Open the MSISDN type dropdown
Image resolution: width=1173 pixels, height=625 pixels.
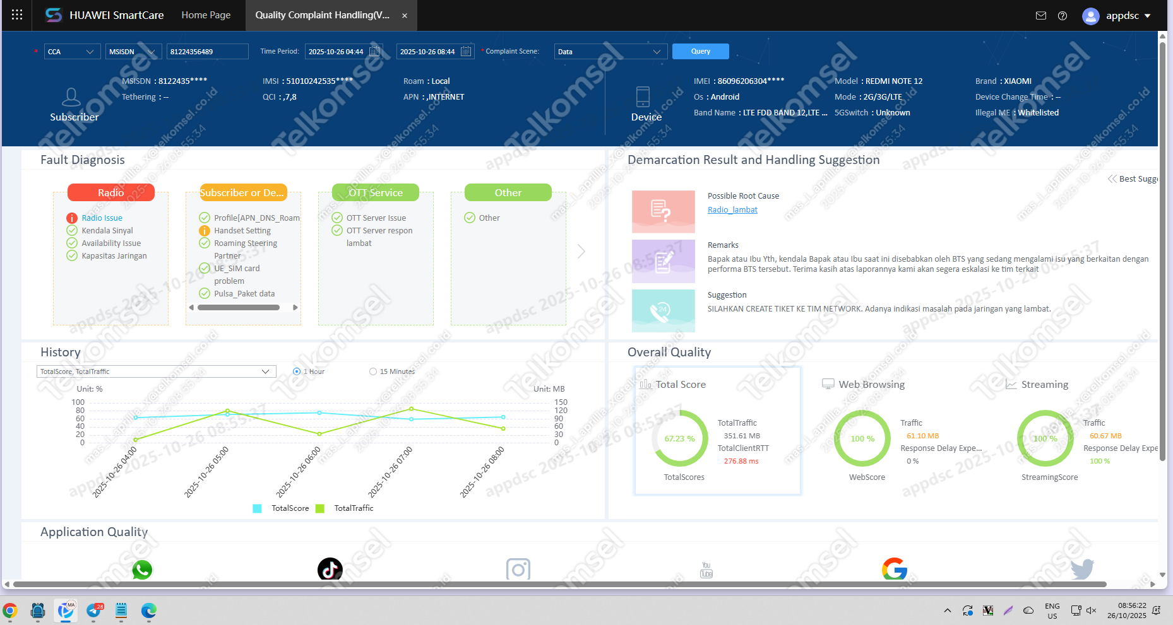coord(133,52)
